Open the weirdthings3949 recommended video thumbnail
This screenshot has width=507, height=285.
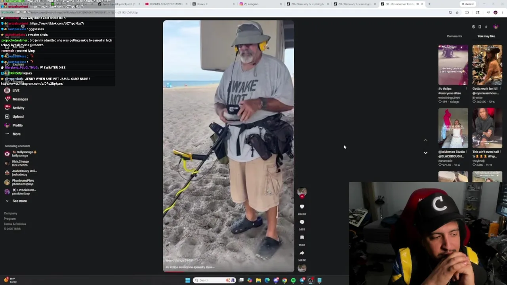[x=453, y=65]
